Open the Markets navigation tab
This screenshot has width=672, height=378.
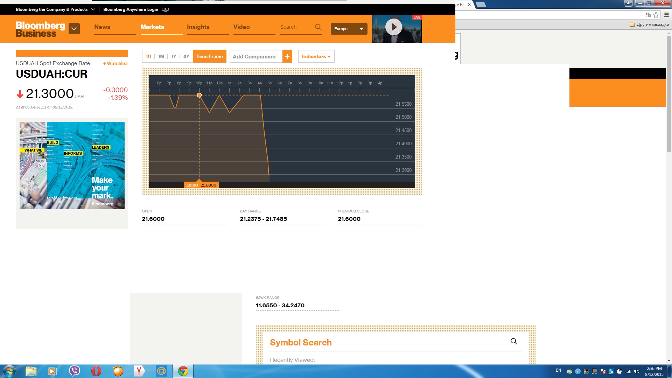pos(152,27)
